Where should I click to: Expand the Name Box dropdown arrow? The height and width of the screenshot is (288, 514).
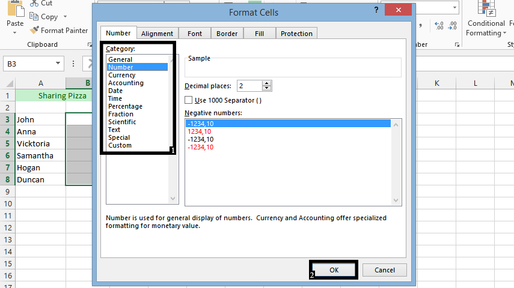[58, 63]
